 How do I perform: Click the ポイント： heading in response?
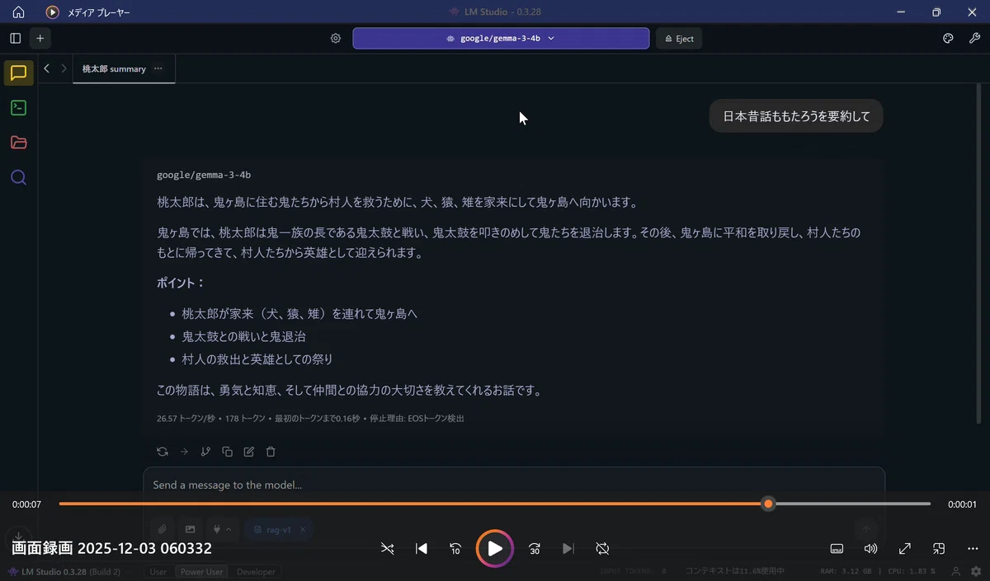[x=181, y=283]
